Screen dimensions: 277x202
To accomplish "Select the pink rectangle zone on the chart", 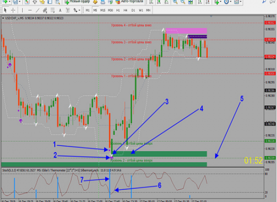I will coord(186,31).
